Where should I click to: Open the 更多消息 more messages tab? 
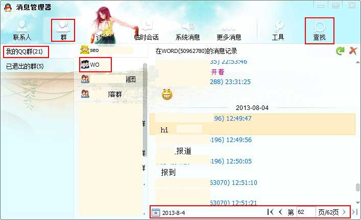pyautogui.click(x=229, y=31)
